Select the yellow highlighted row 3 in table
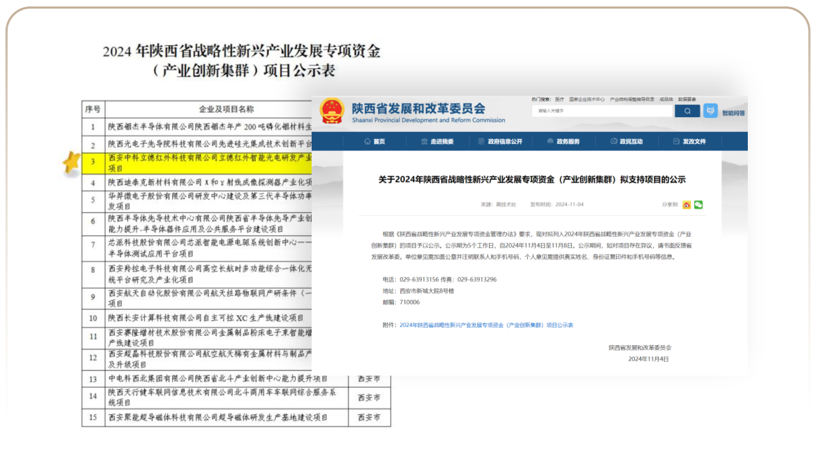Viewport: 817px width, 462px height. [209, 163]
